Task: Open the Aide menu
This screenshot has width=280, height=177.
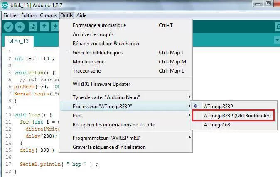Action: (81, 15)
